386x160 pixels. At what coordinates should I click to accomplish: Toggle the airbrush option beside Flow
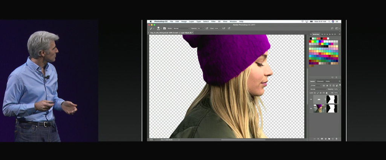[x=224, y=28]
